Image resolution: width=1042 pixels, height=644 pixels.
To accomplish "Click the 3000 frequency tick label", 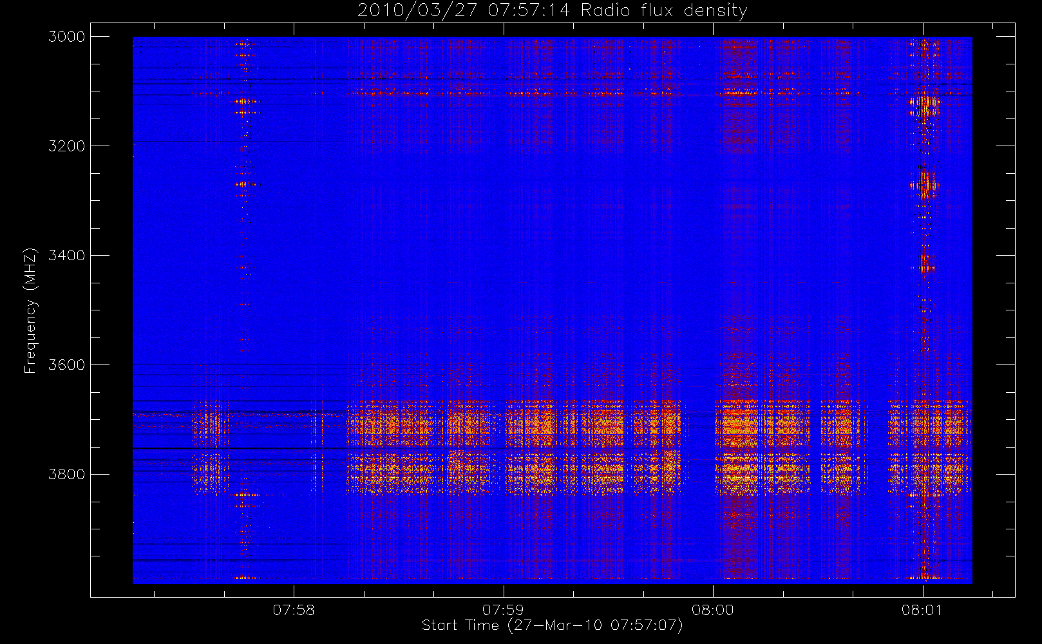I will pyautogui.click(x=67, y=37).
